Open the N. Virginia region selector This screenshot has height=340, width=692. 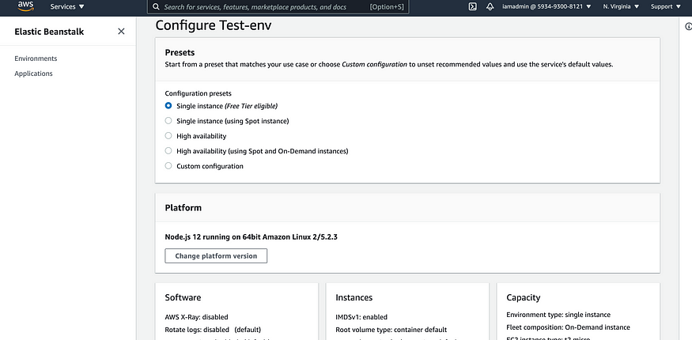click(x=621, y=6)
